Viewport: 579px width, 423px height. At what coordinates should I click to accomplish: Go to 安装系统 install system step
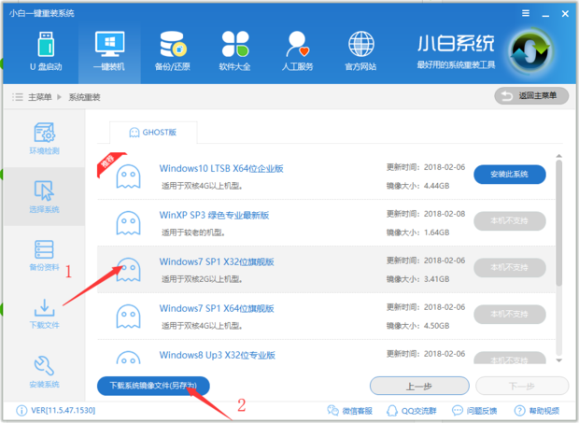(x=44, y=372)
